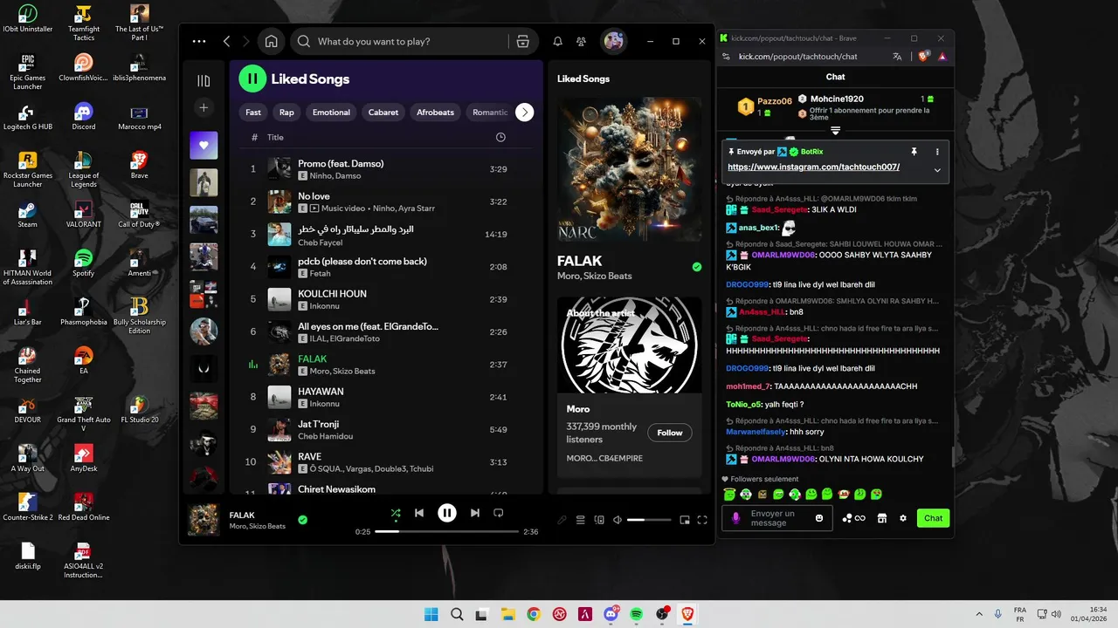Click the Spotify Home icon
This screenshot has height=628, width=1118.
click(272, 41)
